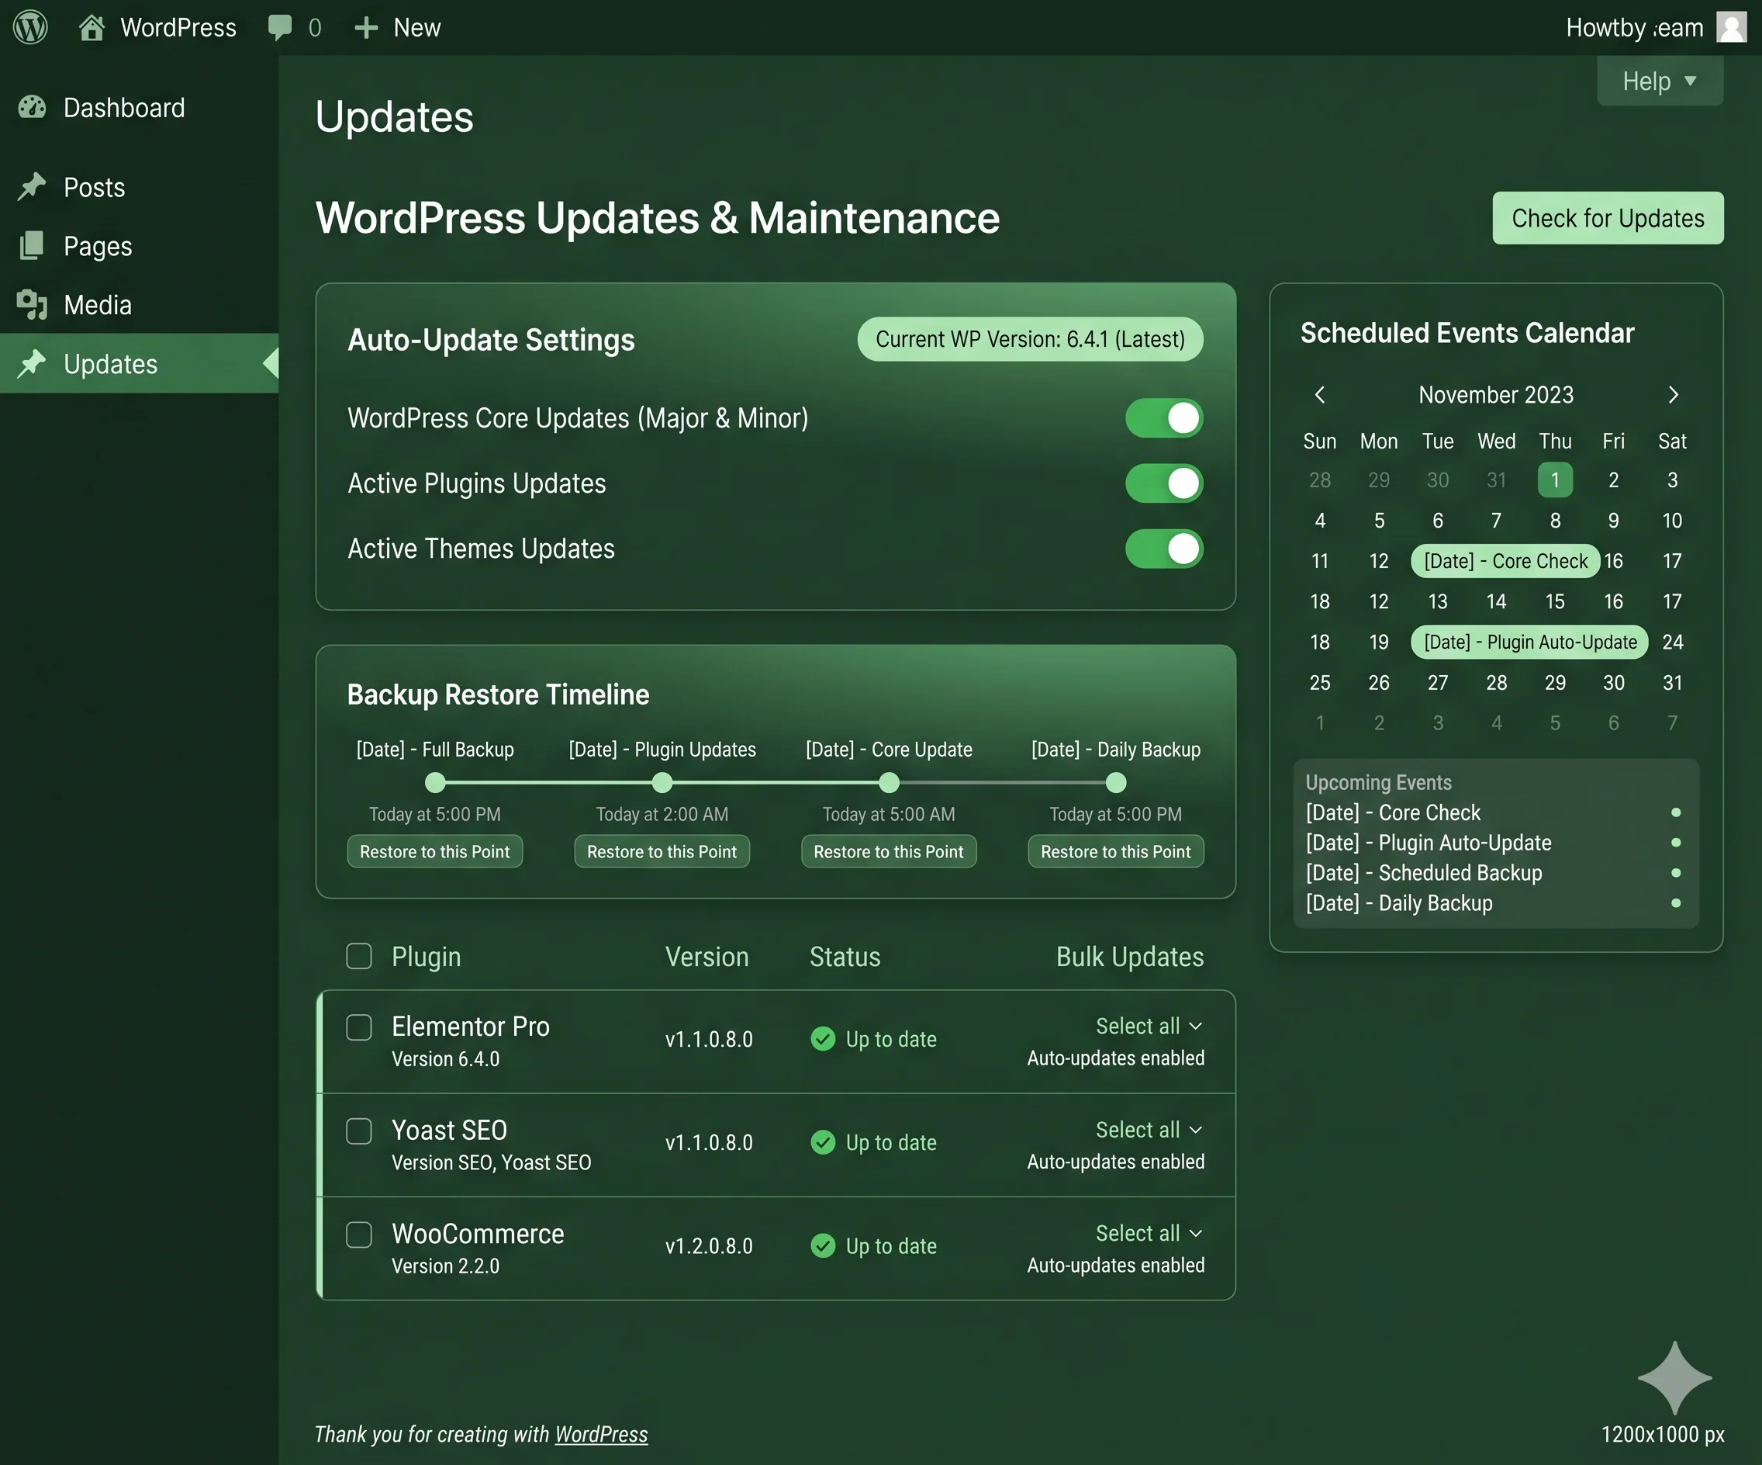Restore to the Full Backup point
This screenshot has width=1762, height=1465.
click(434, 851)
